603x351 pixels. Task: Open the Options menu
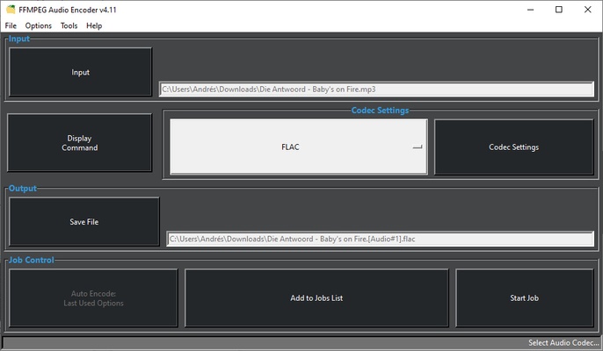[x=39, y=25]
